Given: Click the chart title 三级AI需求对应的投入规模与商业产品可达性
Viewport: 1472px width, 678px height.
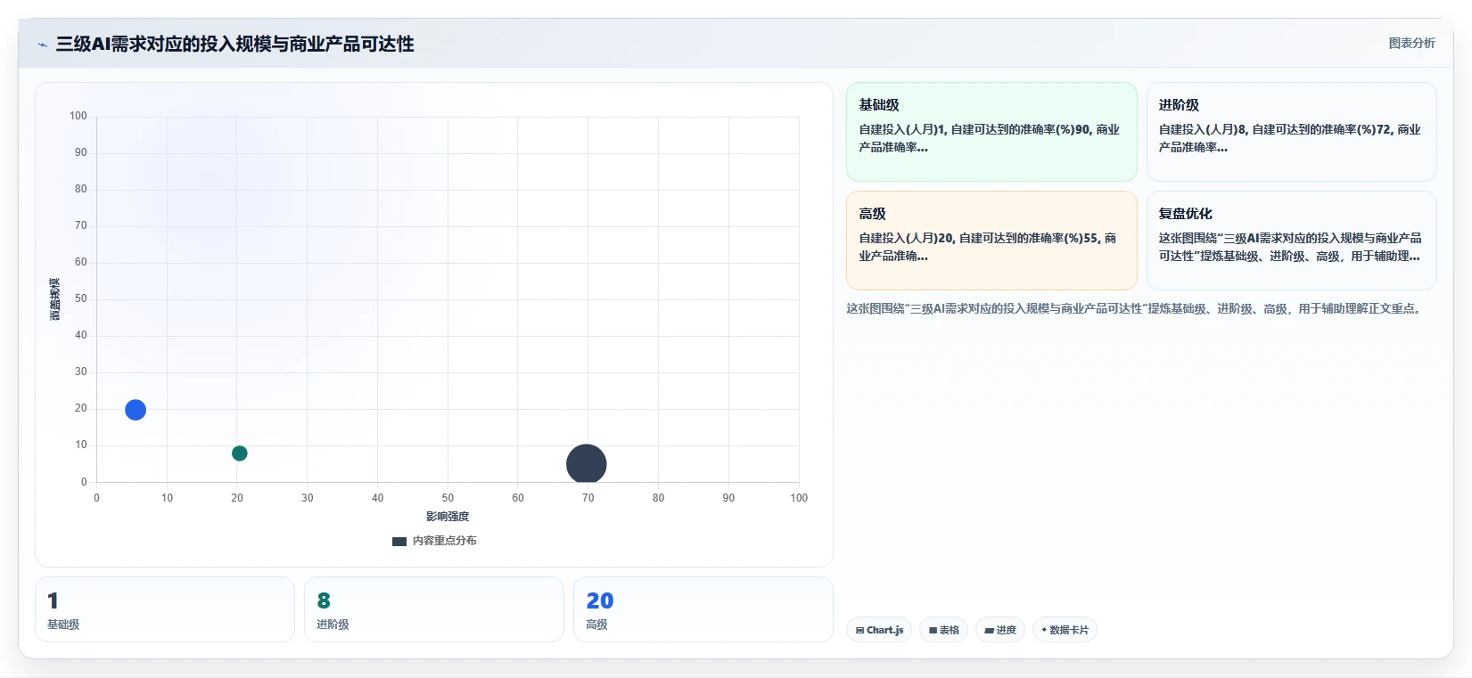Looking at the screenshot, I should tap(235, 44).
